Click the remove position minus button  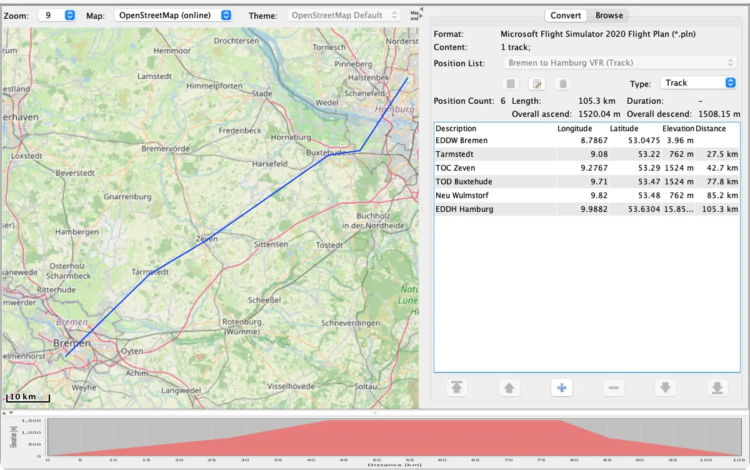tap(613, 388)
